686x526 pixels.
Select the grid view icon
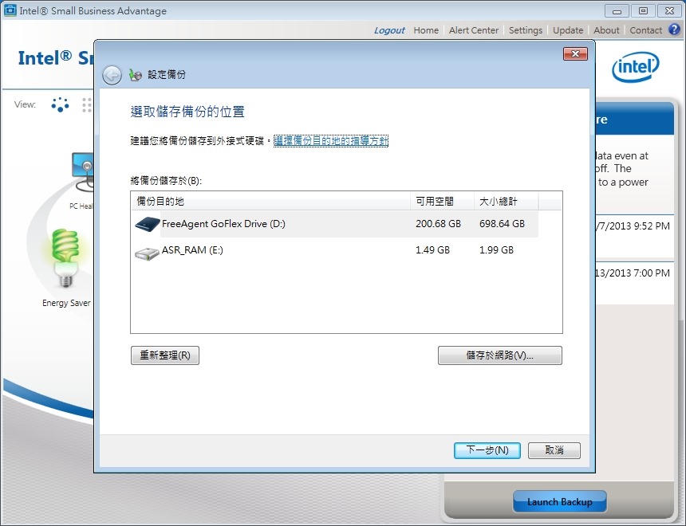coord(87,104)
